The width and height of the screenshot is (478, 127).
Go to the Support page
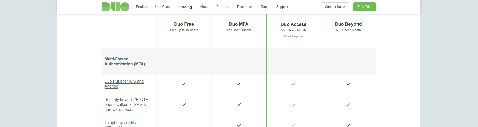tap(282, 7)
